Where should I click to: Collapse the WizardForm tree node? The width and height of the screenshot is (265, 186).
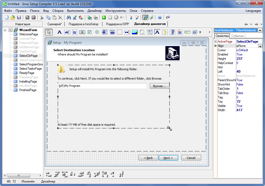pyautogui.click(x=5, y=30)
